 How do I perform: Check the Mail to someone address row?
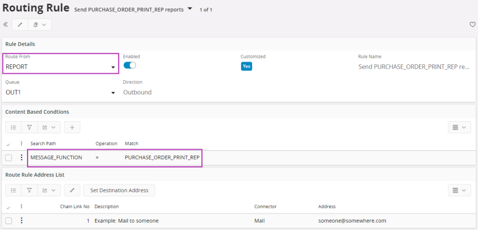coord(8,220)
